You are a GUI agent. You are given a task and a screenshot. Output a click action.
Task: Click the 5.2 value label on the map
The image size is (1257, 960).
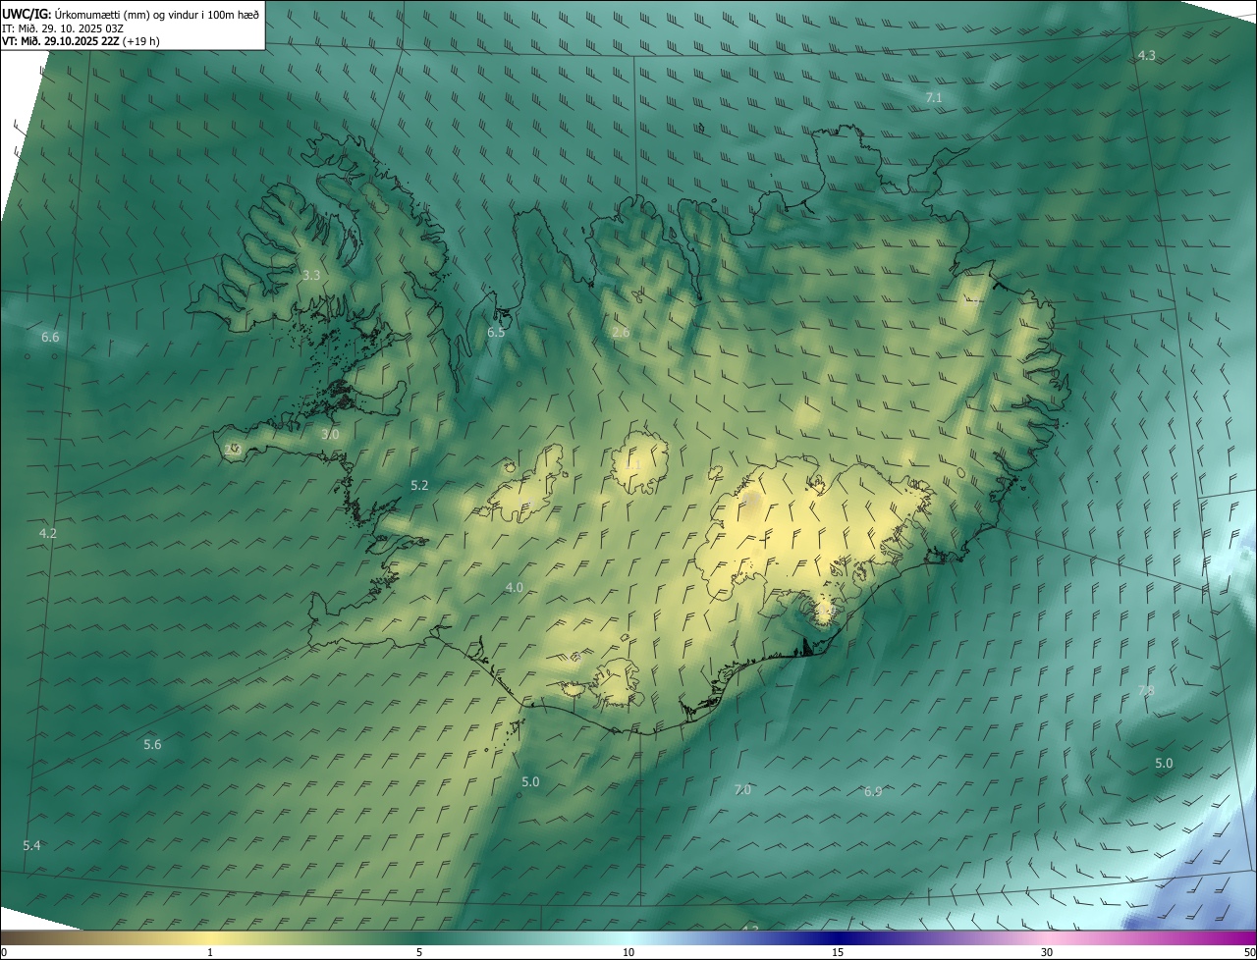pyautogui.click(x=419, y=486)
